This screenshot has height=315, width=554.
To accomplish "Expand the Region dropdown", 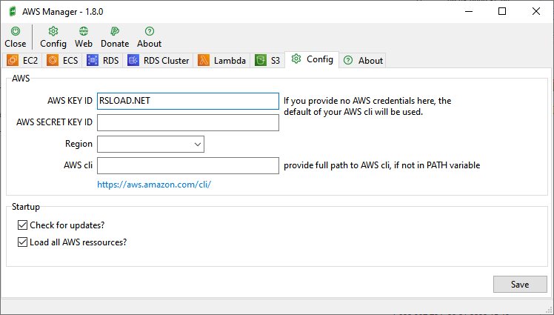I will click(198, 145).
